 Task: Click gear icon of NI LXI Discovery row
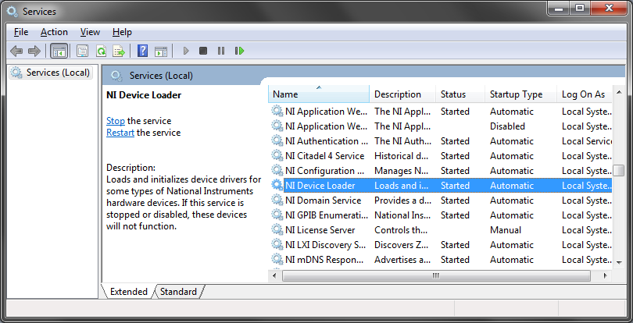coord(277,244)
